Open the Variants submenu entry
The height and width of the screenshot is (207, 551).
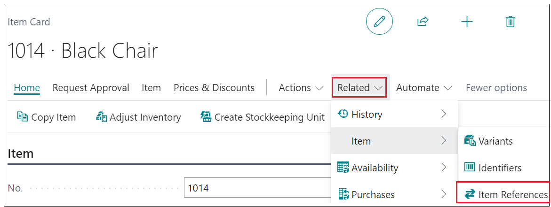click(488, 141)
